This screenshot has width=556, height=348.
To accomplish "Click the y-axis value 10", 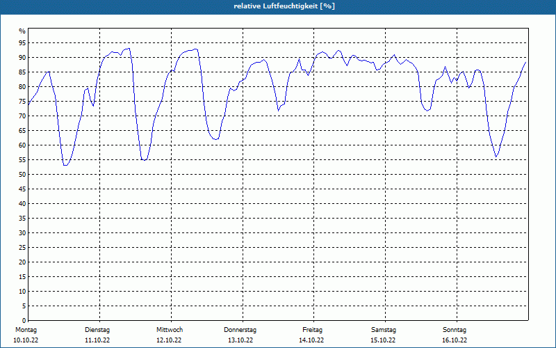I will [22, 292].
